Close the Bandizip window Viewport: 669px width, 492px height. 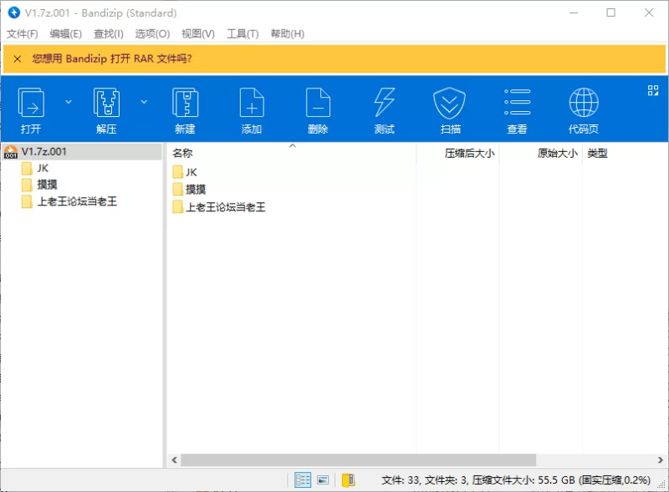point(649,13)
